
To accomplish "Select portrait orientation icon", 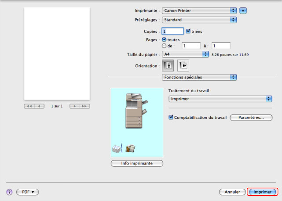I will 168,65.
